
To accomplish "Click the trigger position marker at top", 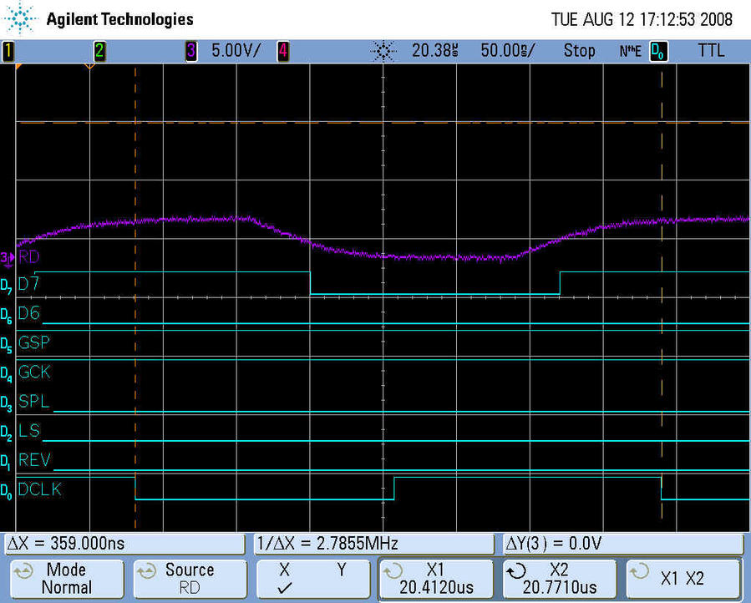I will pyautogui.click(x=89, y=65).
